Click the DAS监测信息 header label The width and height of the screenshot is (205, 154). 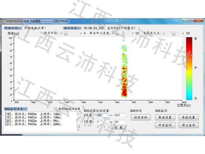tap(16, 109)
